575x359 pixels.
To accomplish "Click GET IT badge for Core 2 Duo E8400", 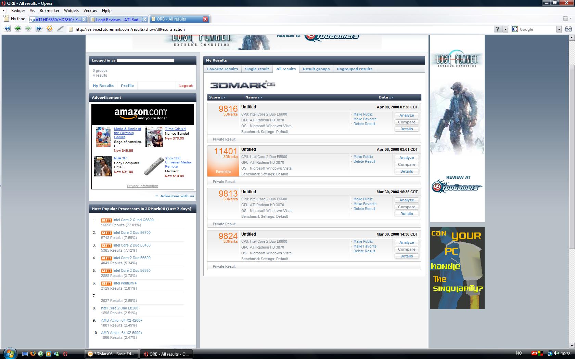I will pos(106,245).
